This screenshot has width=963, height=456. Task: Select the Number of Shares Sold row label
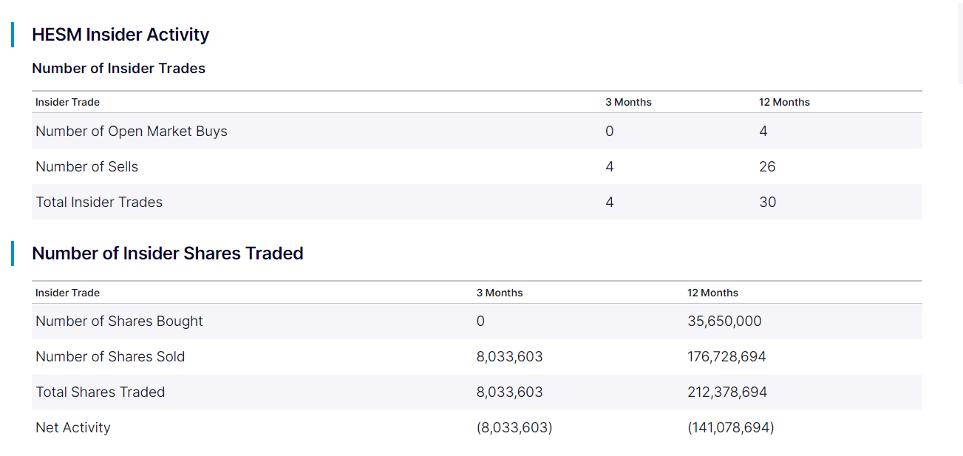[x=110, y=357]
